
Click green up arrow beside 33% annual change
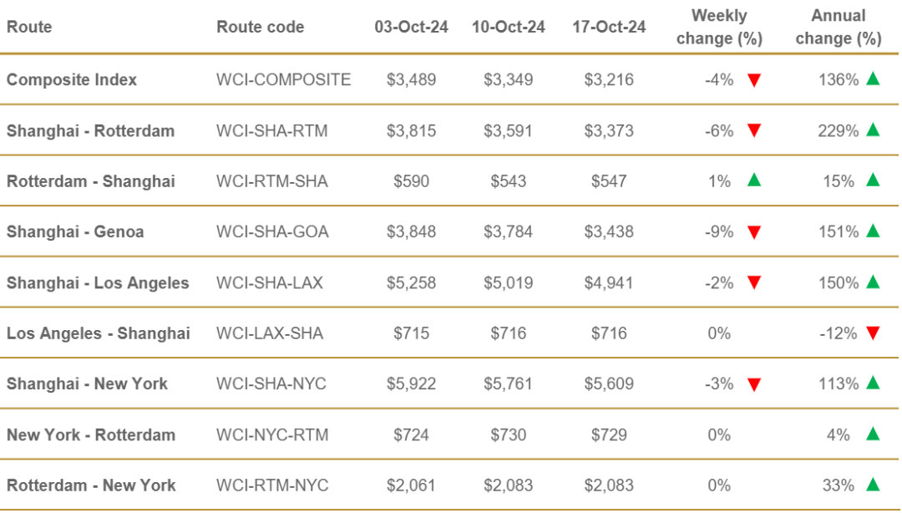873,485
